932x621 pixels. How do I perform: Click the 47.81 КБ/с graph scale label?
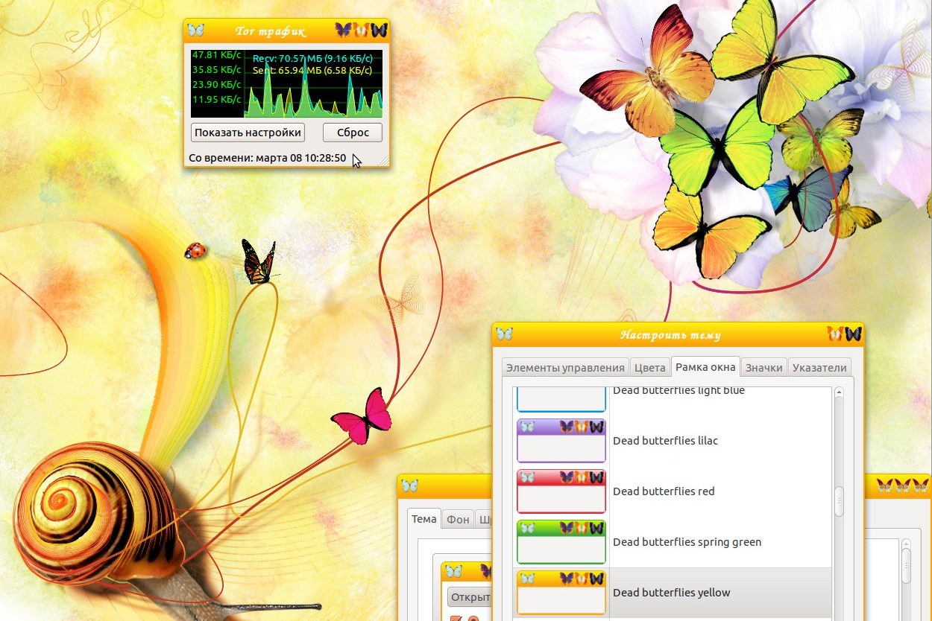coord(216,55)
